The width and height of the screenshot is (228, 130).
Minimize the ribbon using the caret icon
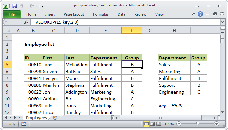coord(193,14)
